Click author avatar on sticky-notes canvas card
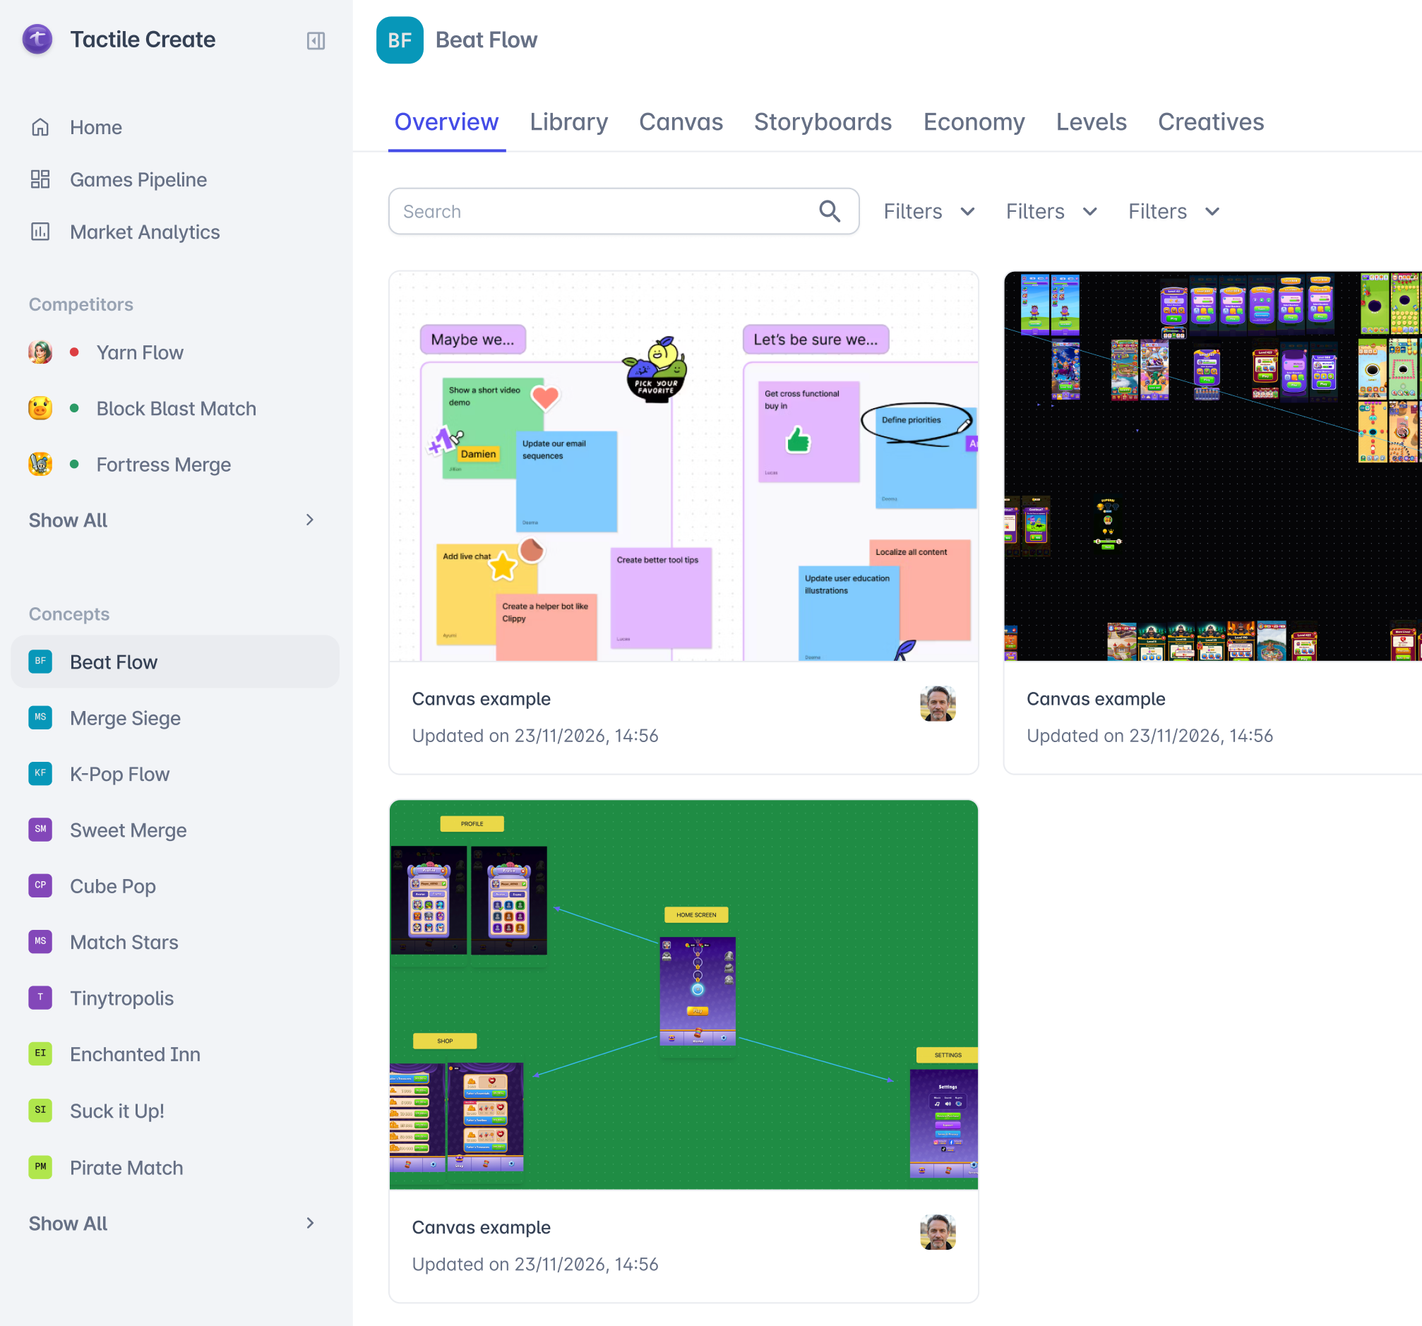1422x1326 pixels. [938, 704]
